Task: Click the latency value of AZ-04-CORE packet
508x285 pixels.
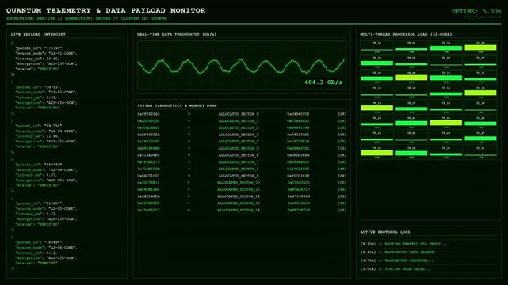Action: click(52, 175)
